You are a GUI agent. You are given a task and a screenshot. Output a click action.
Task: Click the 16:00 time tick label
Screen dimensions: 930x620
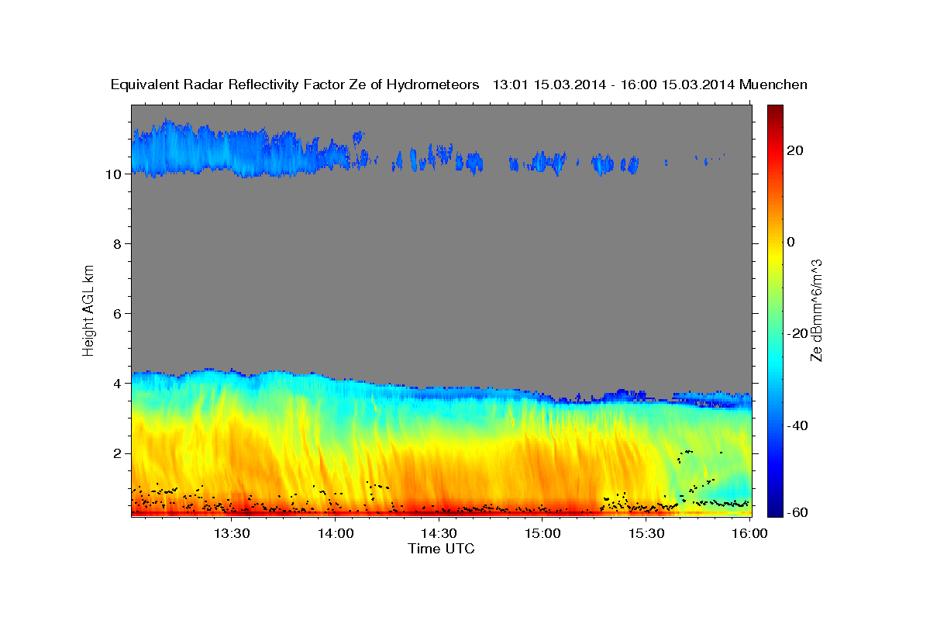tap(750, 533)
